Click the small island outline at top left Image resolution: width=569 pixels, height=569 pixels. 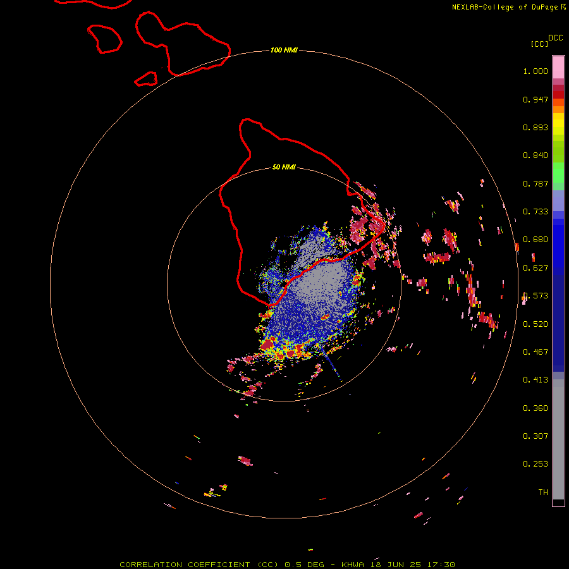(104, 39)
